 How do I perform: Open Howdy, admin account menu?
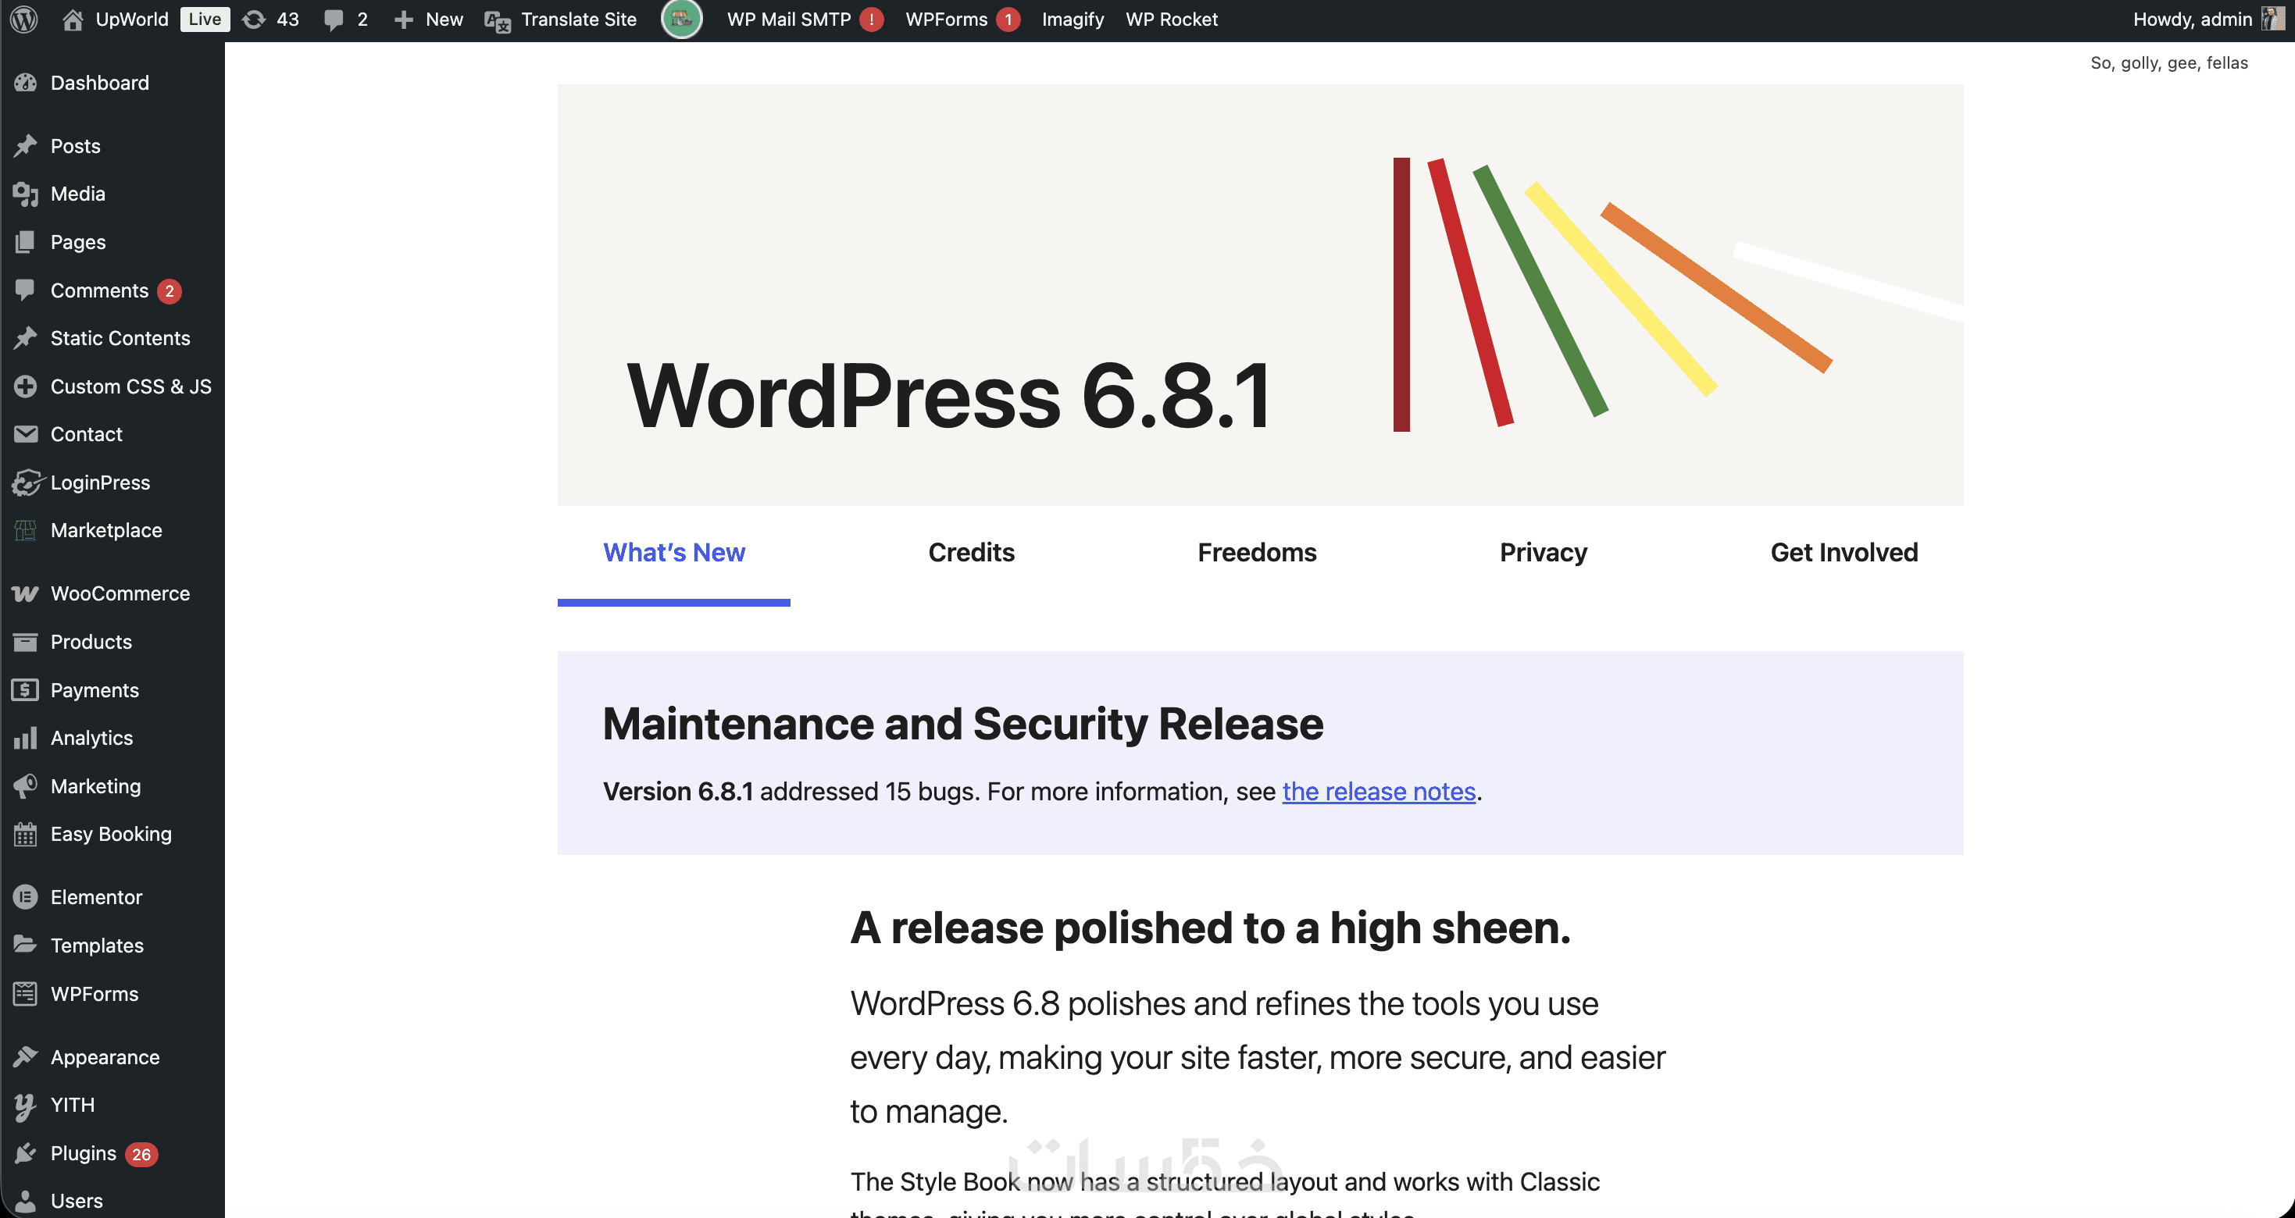(2192, 19)
